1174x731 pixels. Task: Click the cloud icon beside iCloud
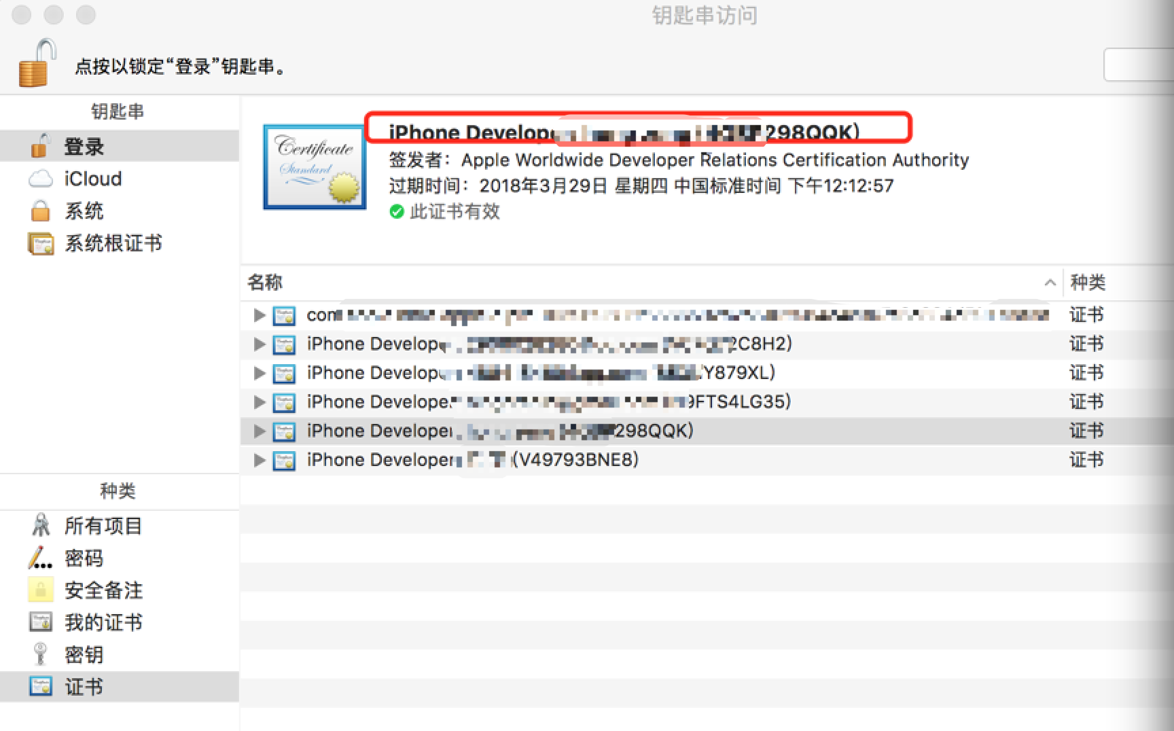[x=41, y=179]
